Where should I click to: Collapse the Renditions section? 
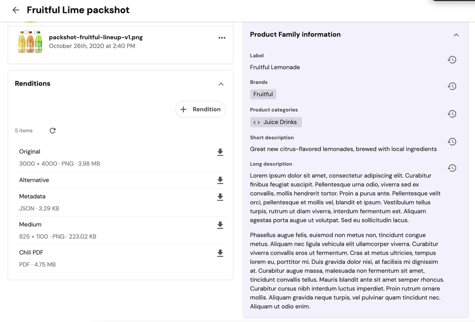tap(221, 84)
